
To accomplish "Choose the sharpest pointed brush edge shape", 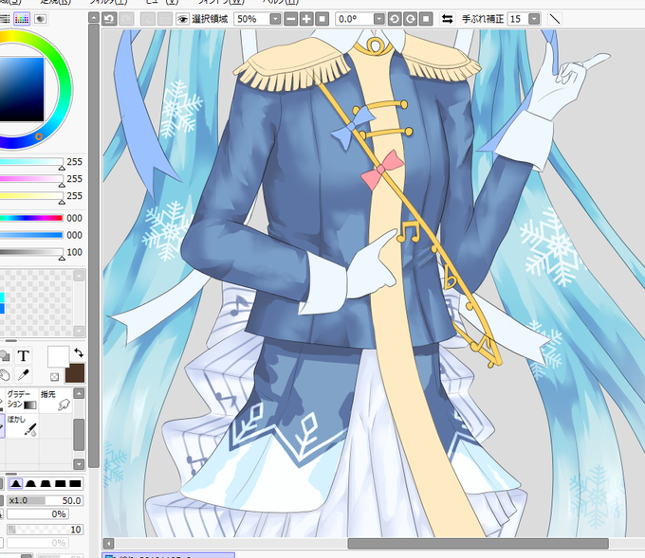I will click(x=16, y=483).
